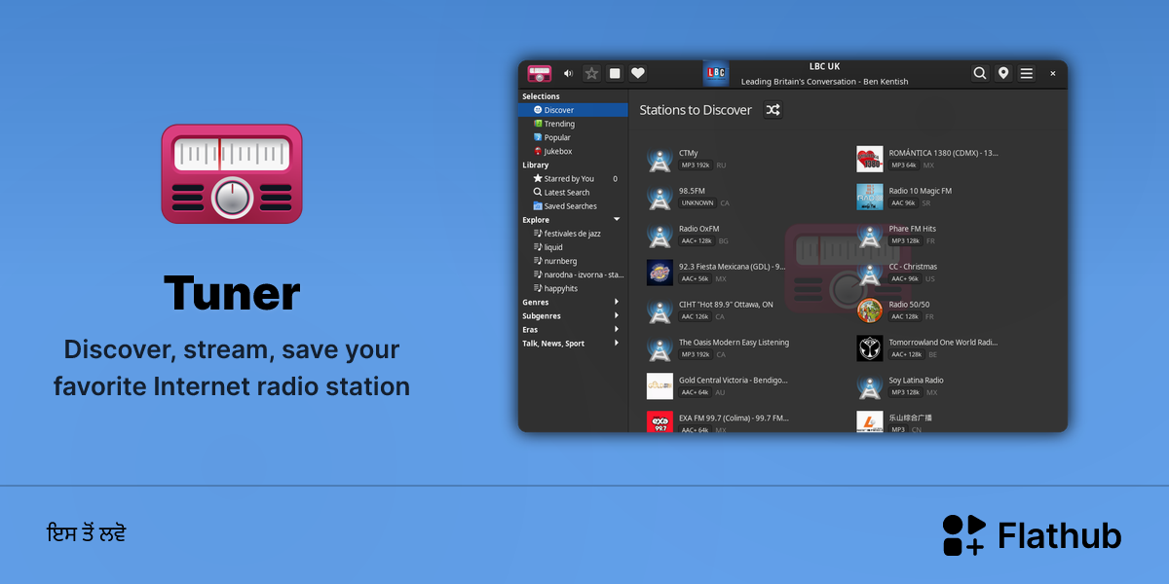
Task: Click the Radio 50/50 station logo
Action: (x=870, y=310)
